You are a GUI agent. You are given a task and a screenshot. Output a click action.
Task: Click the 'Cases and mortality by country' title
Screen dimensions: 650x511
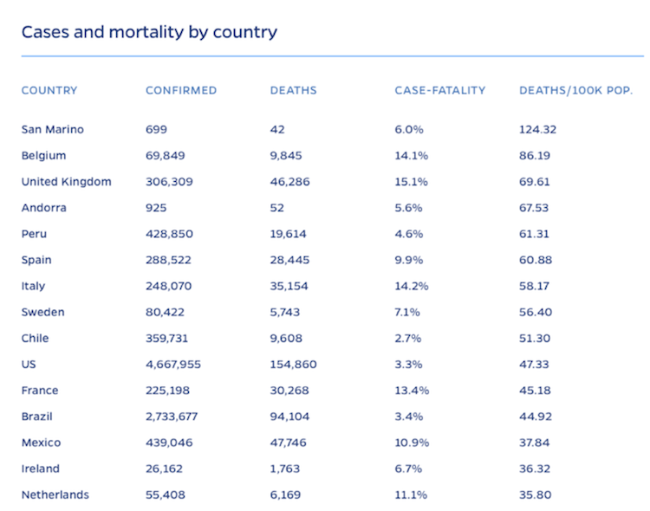(x=149, y=33)
